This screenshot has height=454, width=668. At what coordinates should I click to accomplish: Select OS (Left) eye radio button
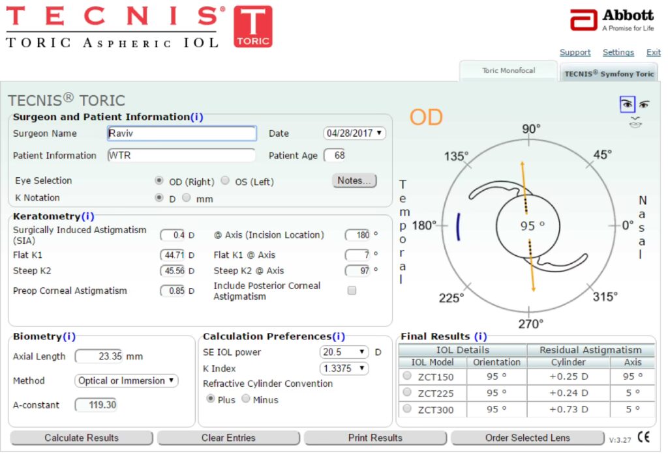225,181
